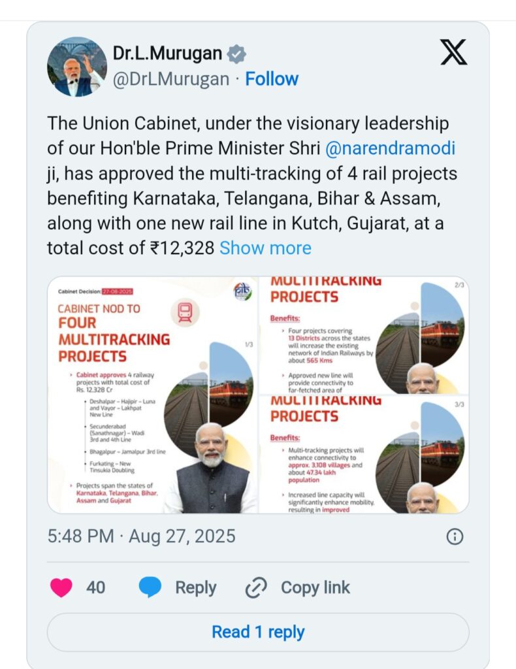Click the blue reply speech bubble icon
The height and width of the screenshot is (669, 516).
pos(150,587)
